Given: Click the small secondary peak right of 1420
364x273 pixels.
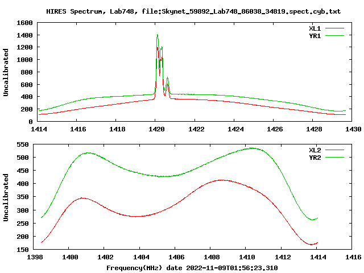Looking at the screenshot, I should [x=167, y=80].
